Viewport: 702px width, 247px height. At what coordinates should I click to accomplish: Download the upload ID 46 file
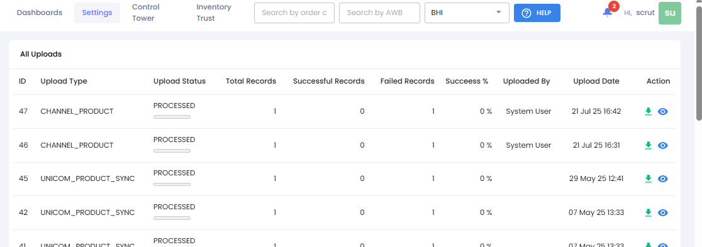648,145
